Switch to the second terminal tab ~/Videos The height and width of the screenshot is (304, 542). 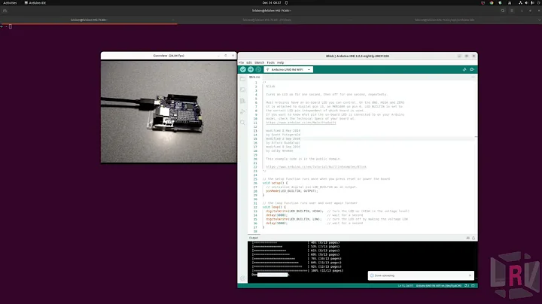click(266, 20)
